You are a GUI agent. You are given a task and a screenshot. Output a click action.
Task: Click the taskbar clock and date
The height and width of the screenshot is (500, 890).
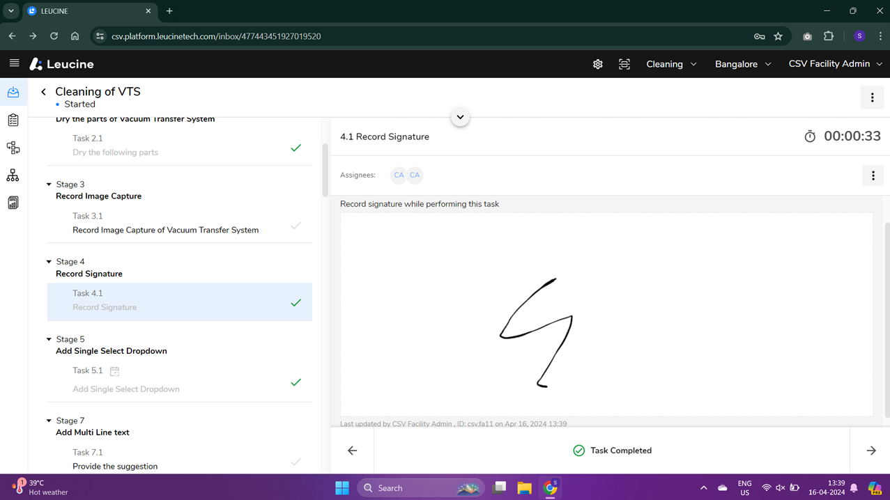coord(827,487)
